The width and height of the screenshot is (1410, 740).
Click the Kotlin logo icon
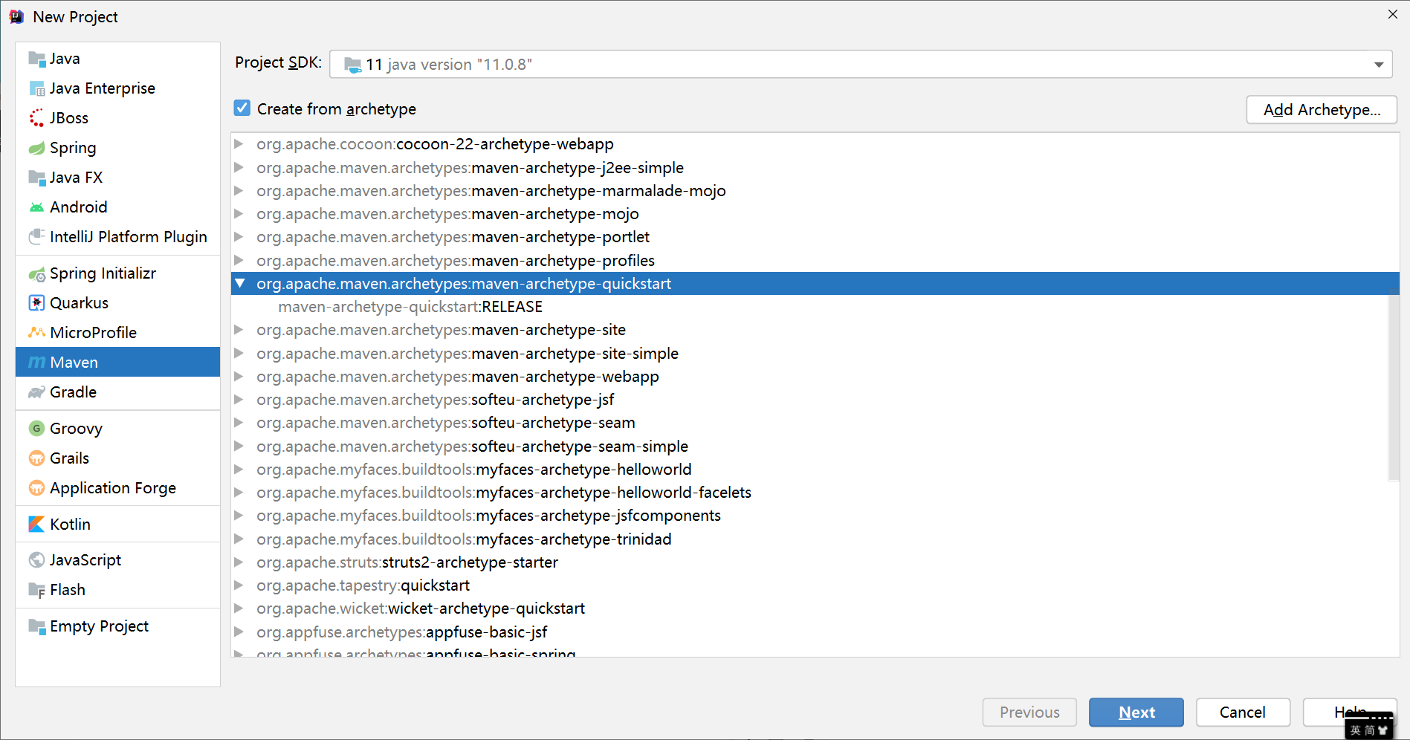pos(36,525)
